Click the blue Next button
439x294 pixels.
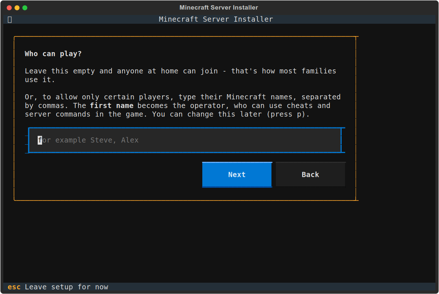237,175
